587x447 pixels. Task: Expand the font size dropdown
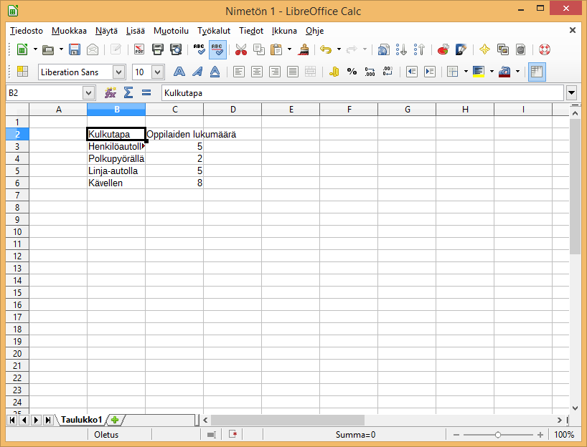pyautogui.click(x=157, y=72)
